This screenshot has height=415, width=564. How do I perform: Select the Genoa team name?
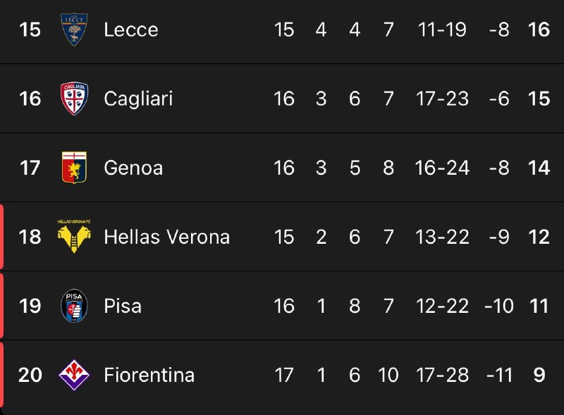click(x=133, y=168)
